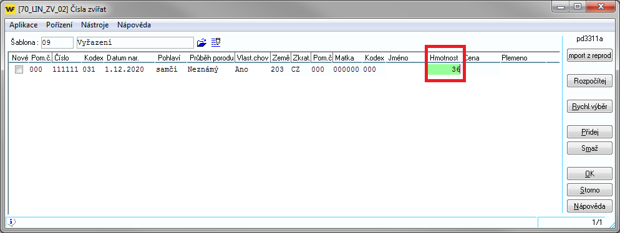Open the Aplikace menu
Image resolution: width=620 pixels, height=233 pixels.
[x=23, y=25]
